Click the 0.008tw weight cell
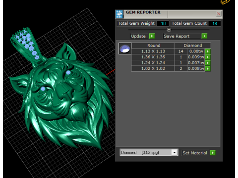 click(x=196, y=68)
